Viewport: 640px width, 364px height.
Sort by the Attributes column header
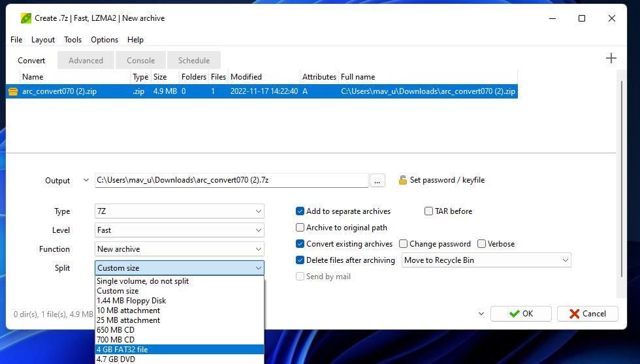[319, 76]
